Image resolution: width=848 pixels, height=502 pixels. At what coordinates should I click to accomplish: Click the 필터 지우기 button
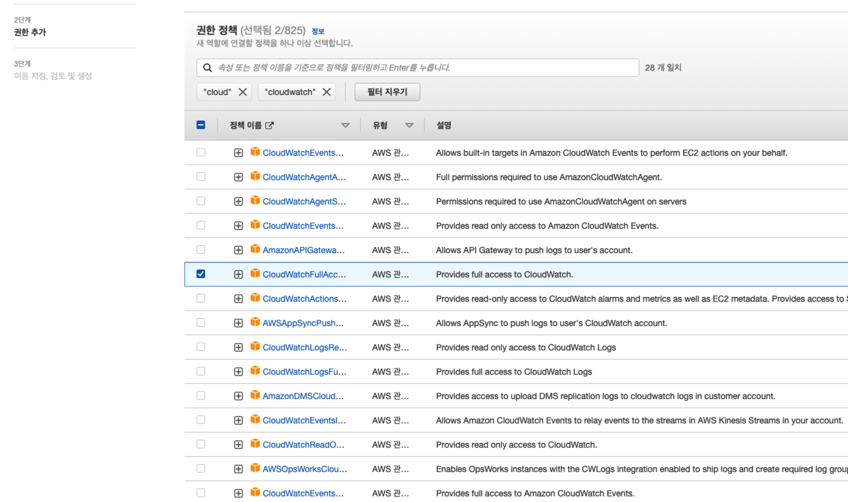[x=388, y=92]
